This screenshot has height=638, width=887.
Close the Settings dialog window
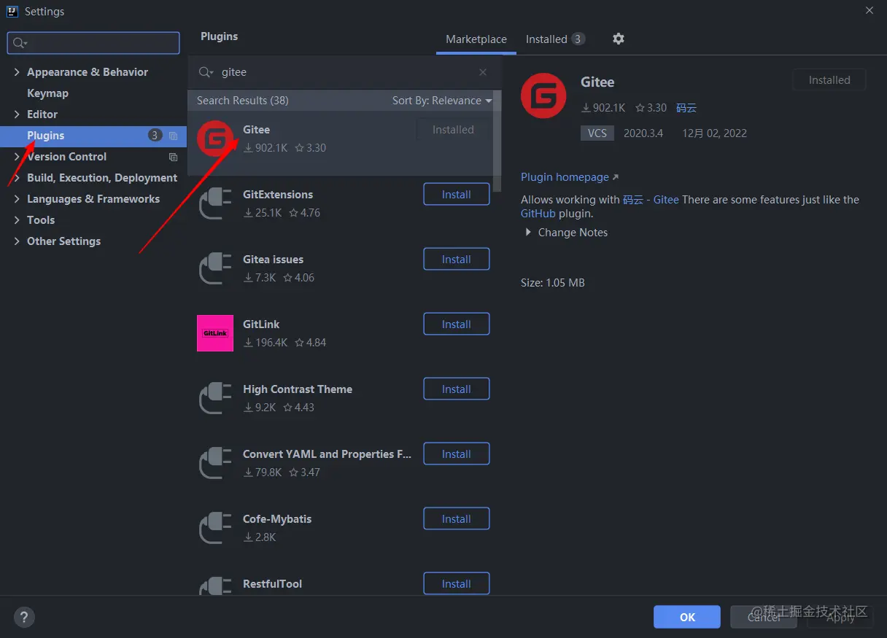(869, 10)
